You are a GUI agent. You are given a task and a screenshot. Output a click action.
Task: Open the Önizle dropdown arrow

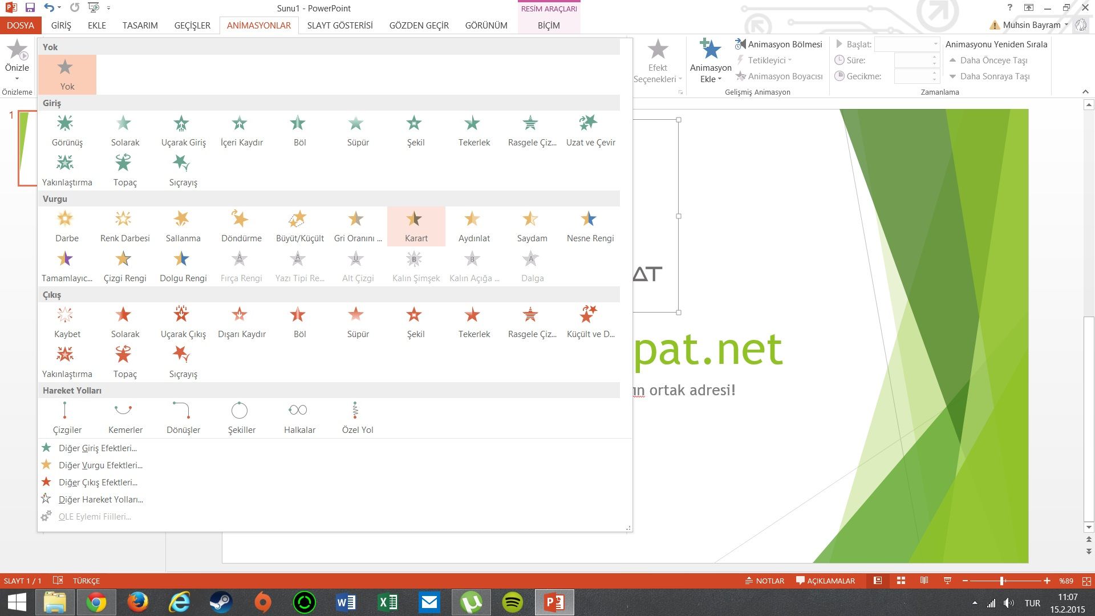point(17,79)
